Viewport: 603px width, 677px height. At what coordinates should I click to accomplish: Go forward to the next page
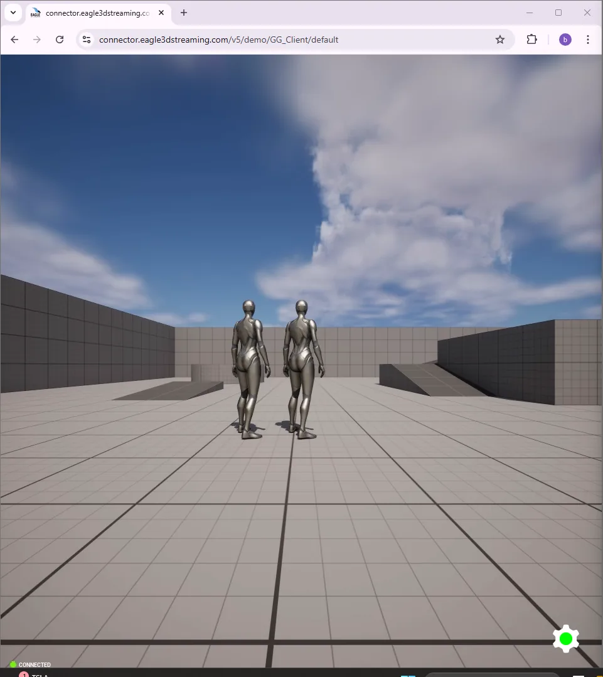click(x=36, y=40)
